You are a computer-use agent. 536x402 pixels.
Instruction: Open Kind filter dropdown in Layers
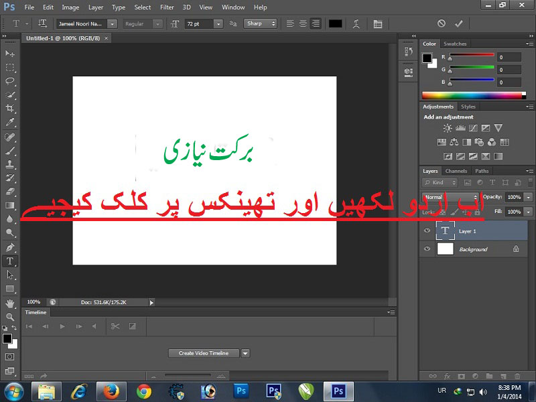point(440,182)
